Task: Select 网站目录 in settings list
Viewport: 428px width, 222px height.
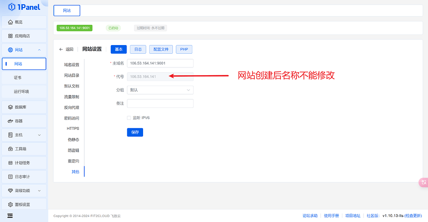Action: click(72, 75)
